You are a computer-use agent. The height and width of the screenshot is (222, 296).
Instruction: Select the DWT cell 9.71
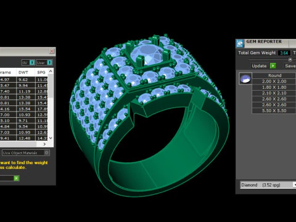[x=26, y=121]
